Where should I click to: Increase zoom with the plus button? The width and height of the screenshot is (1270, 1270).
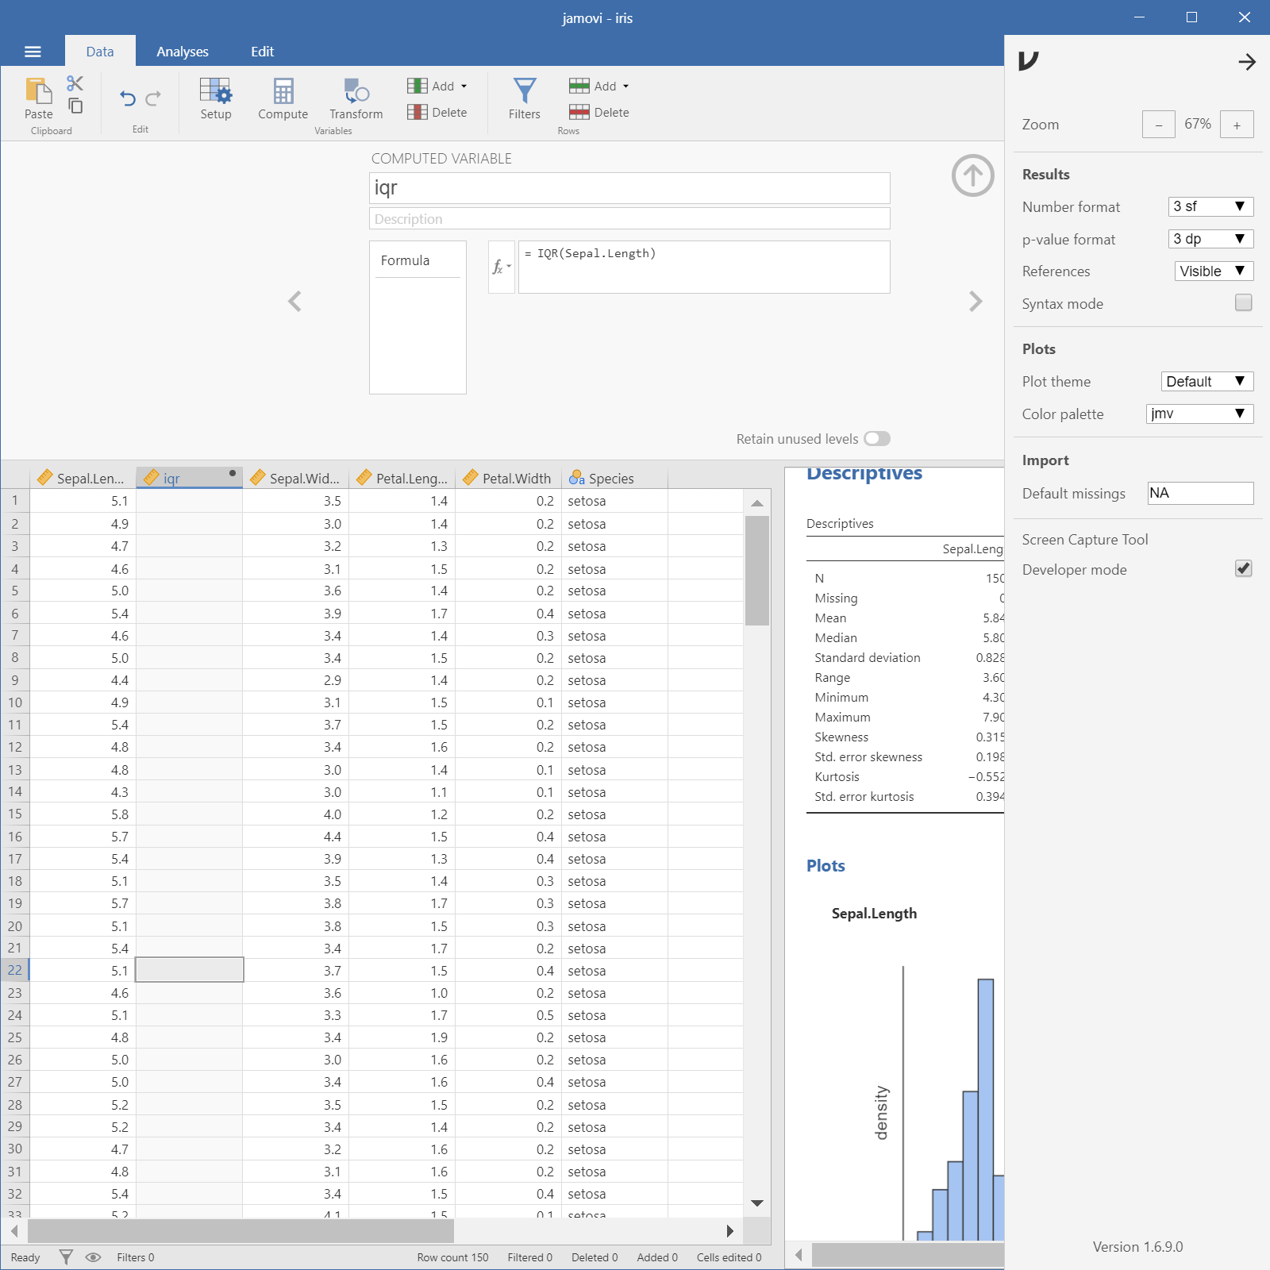(x=1237, y=125)
